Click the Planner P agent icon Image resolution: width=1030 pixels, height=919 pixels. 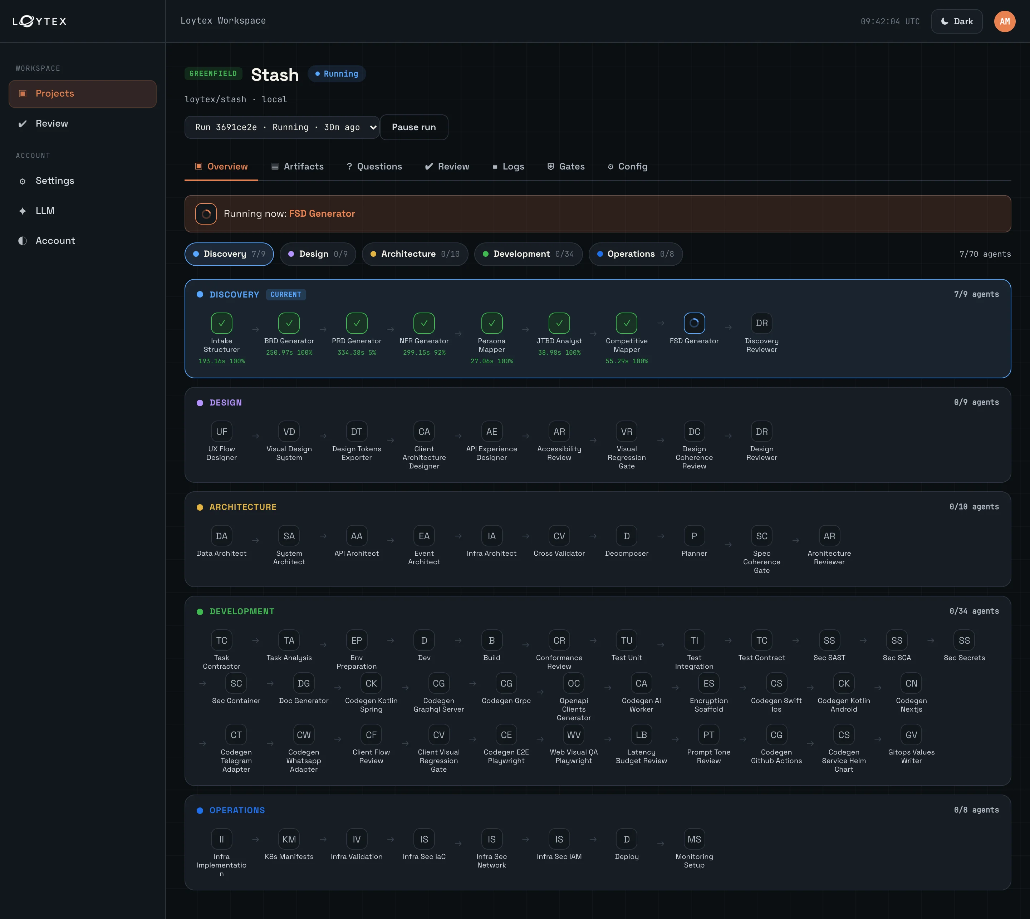point(694,536)
